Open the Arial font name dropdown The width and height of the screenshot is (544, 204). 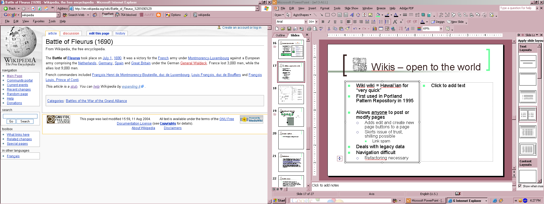pyautogui.click(x=306, y=22)
